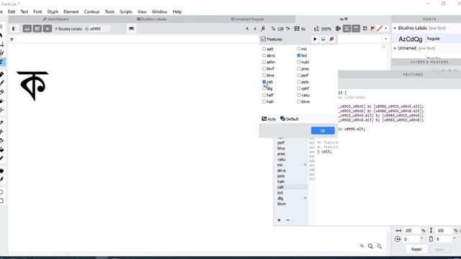Click the purple crossed feature icon
This screenshot has width=461, height=259.
(x=331, y=39)
